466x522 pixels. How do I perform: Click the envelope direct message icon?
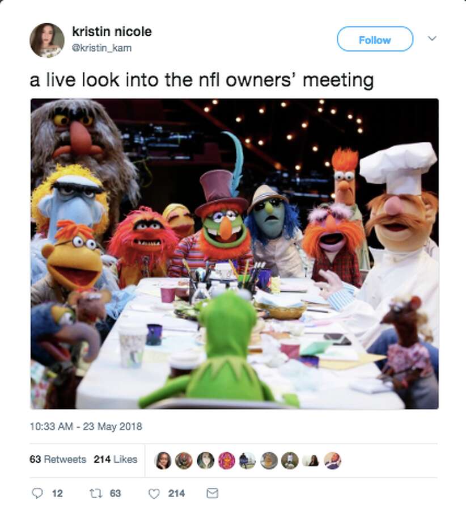click(212, 493)
